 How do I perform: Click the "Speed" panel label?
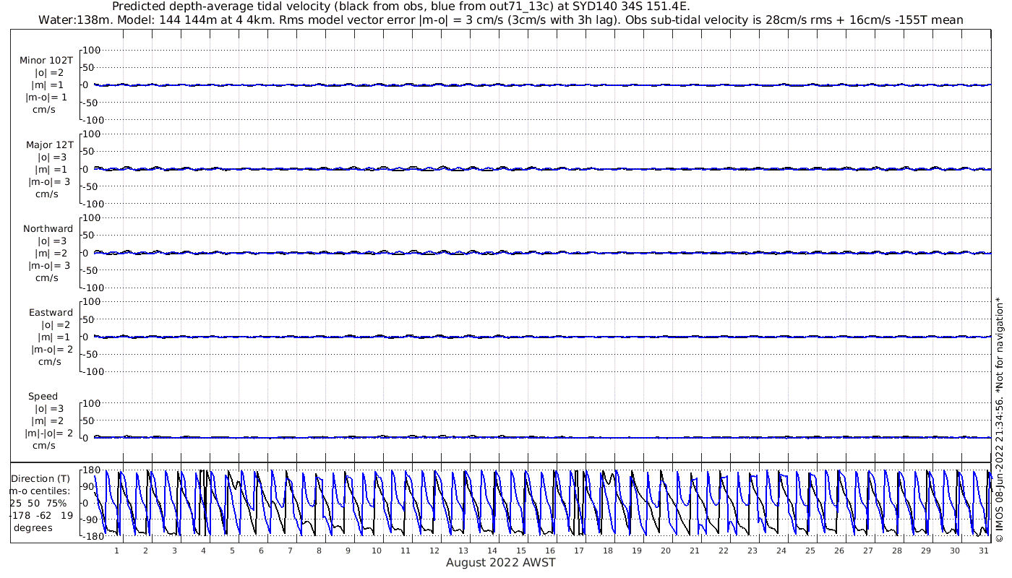43,397
